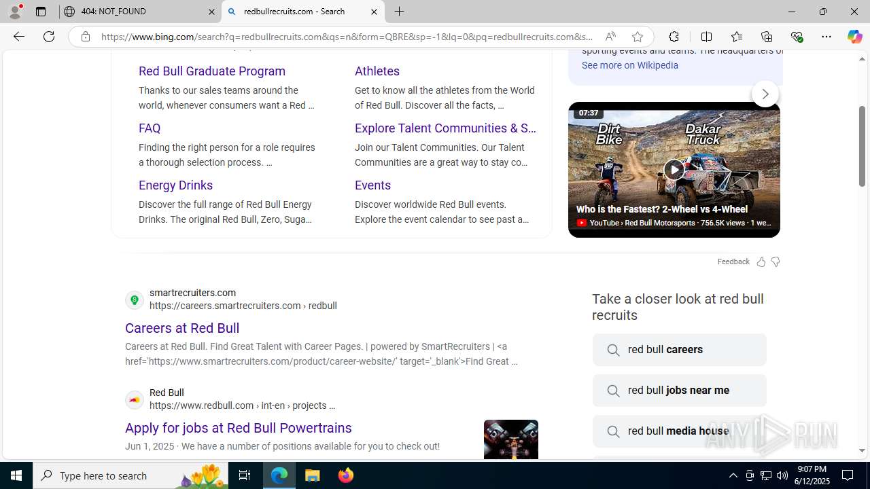The image size is (870, 489).
Task: Search red bull media house suggestion
Action: click(x=679, y=431)
